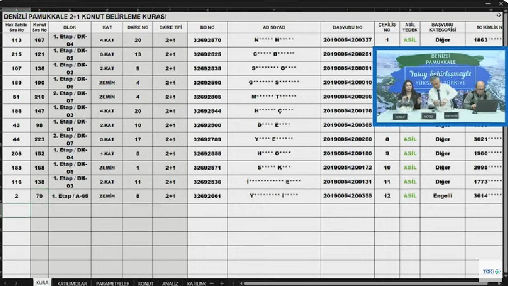
Task: Select TC number cell 3614*****
Action: coord(484,196)
